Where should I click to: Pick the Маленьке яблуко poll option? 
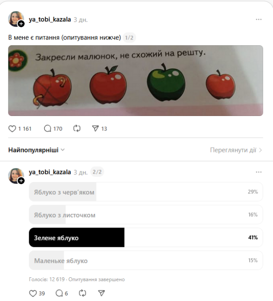pos(146,260)
